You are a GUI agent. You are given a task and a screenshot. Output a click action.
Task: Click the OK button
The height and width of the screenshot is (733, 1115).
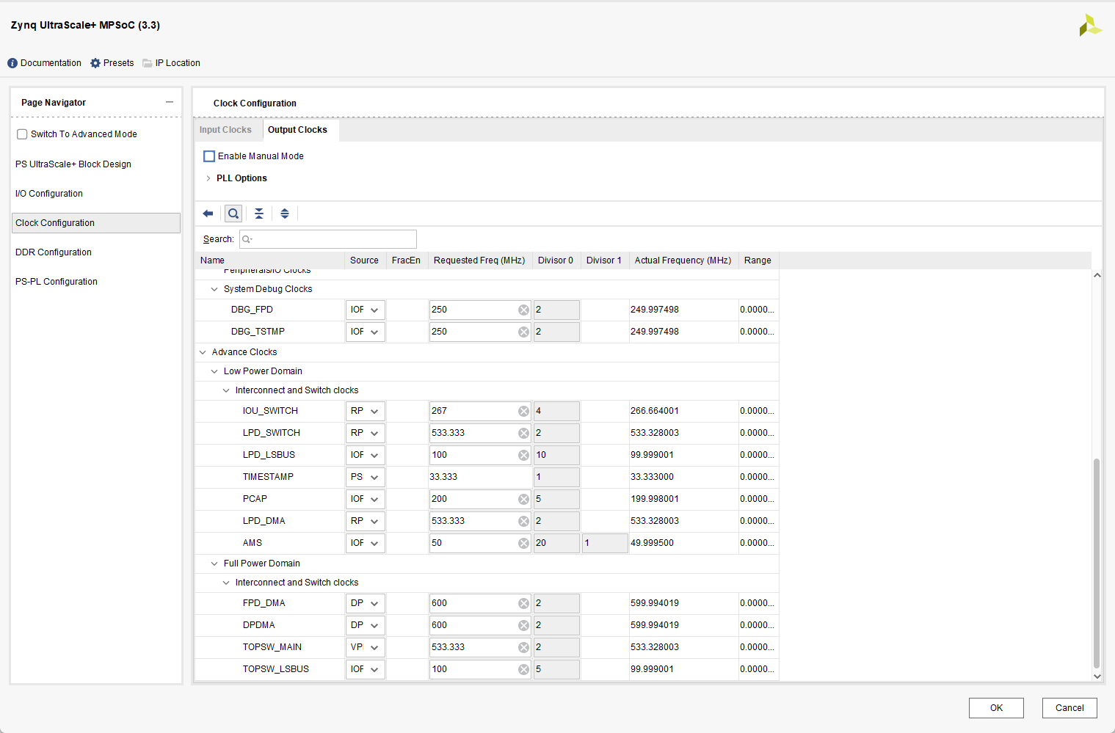[996, 708]
